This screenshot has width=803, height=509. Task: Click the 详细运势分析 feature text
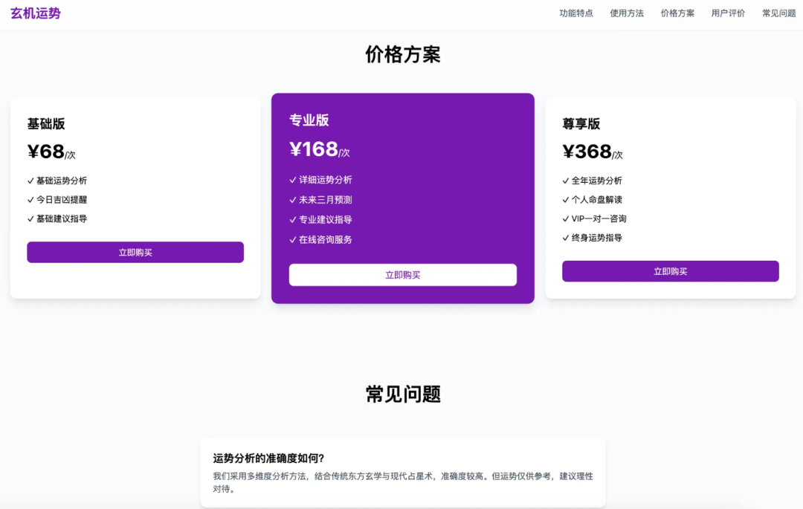tap(325, 180)
